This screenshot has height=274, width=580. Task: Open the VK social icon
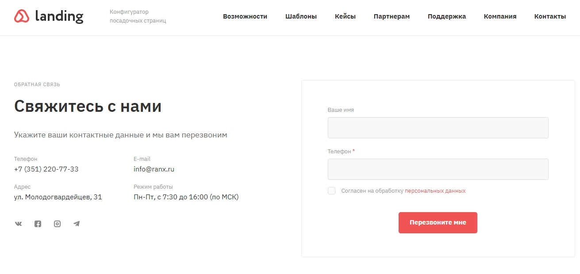[x=18, y=224]
